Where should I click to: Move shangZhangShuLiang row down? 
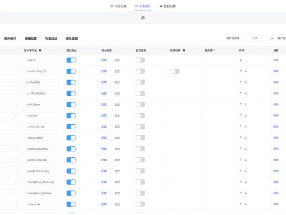(246, 182)
